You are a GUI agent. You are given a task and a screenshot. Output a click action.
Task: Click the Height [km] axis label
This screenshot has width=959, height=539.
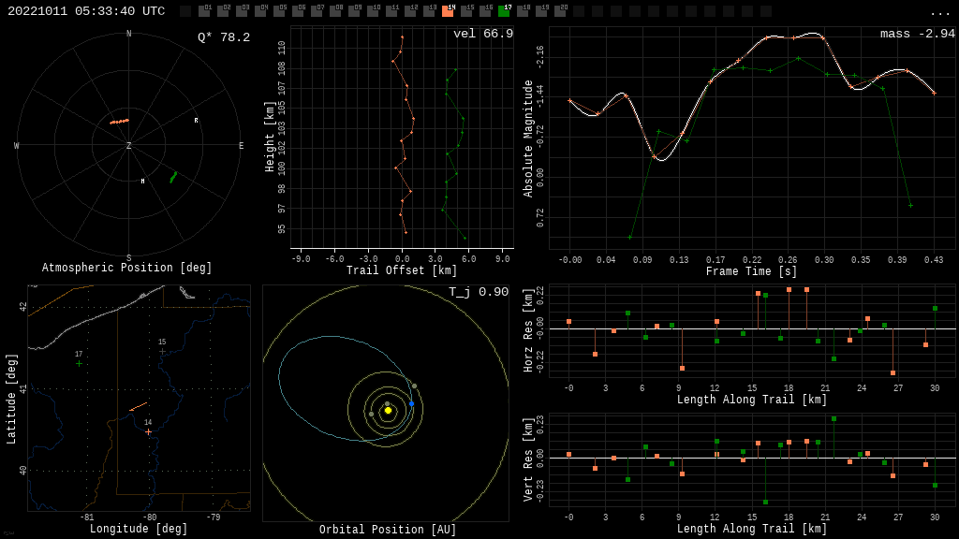click(270, 137)
